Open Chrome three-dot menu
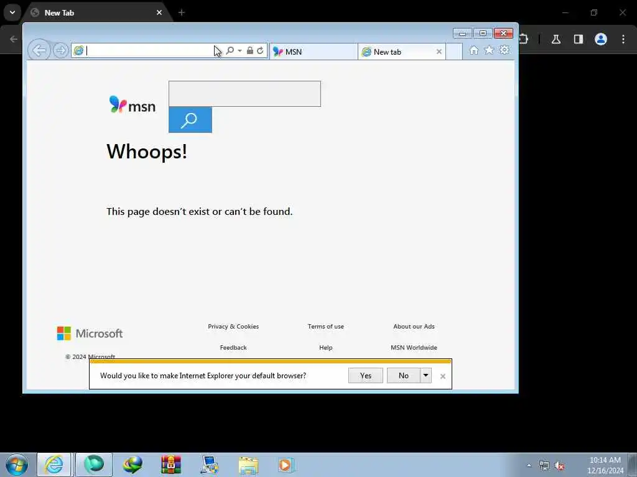 [x=623, y=39]
